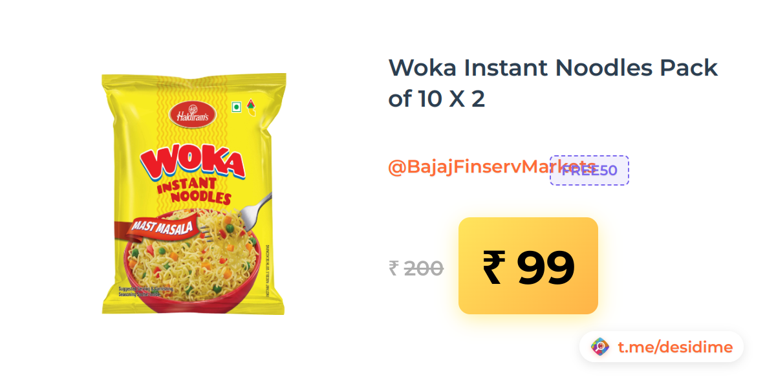The width and height of the screenshot is (776, 388).
Task: Click the WOKA brand lettering on the pack
Action: (x=191, y=163)
